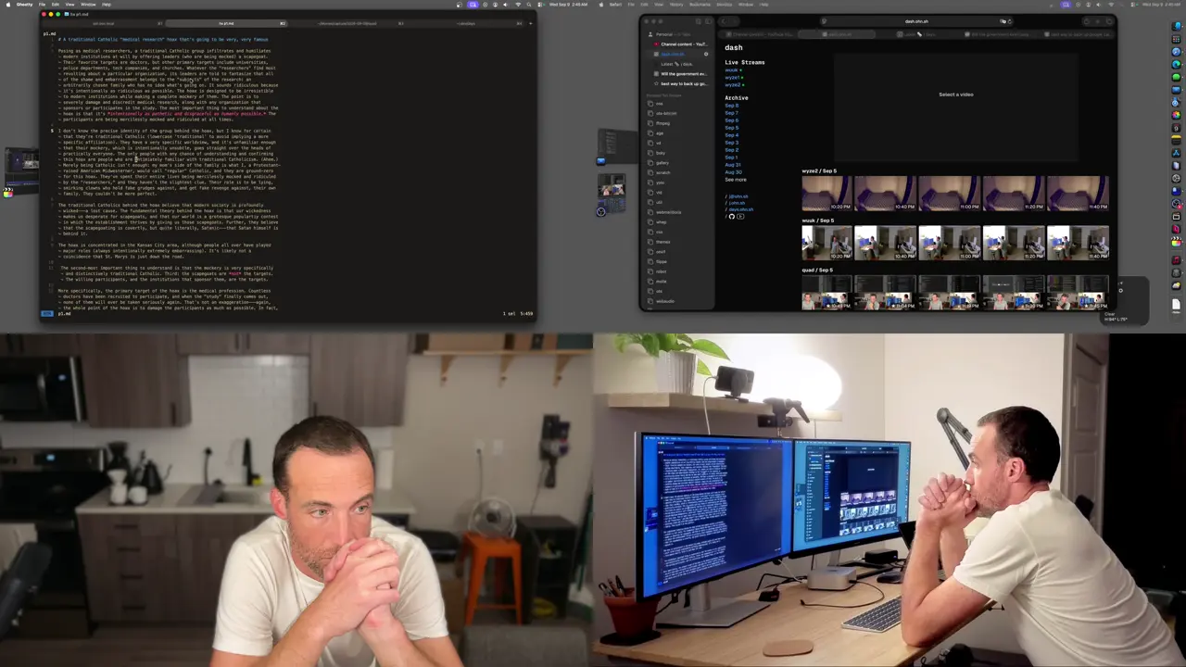Open the wyze2 live stream link
The image size is (1186, 667).
pyautogui.click(x=733, y=85)
